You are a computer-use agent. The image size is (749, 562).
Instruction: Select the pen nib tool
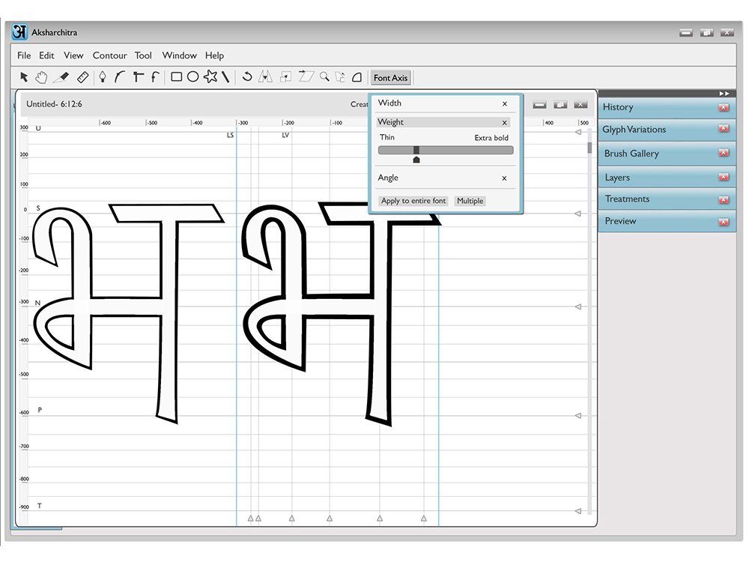[102, 77]
